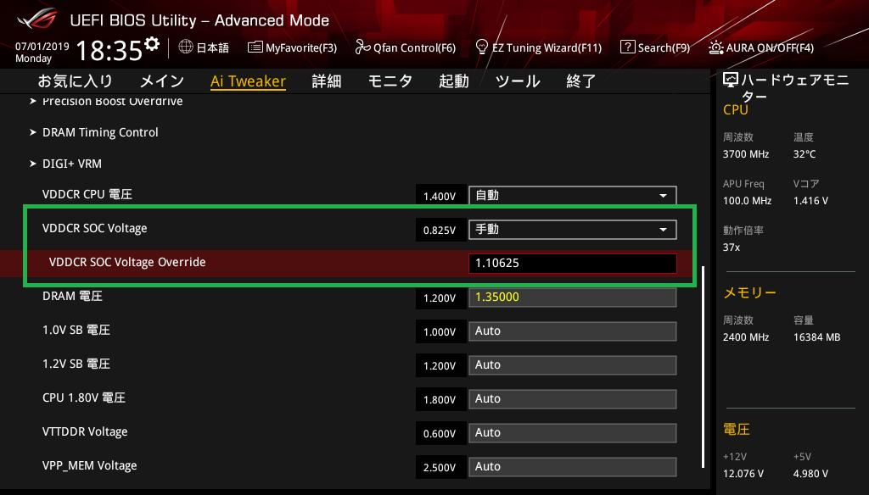Image resolution: width=869 pixels, height=495 pixels.
Task: Switch to the ツール tab
Action: [518, 81]
